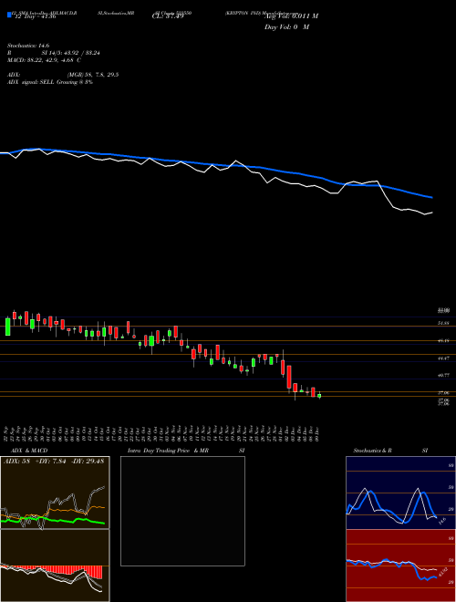
Task: Click the 14.6 stochastic value label
Action: 441,522
